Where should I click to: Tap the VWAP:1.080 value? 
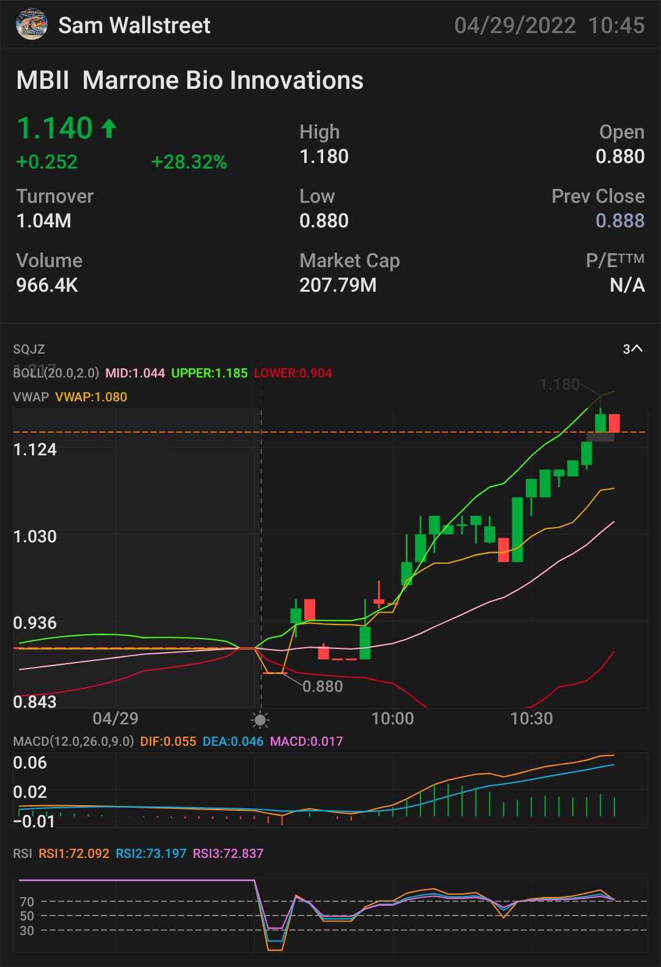pyautogui.click(x=91, y=397)
